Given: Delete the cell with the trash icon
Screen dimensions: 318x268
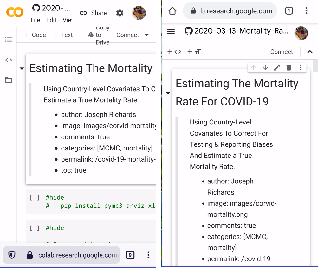Looking at the screenshot, I should 289,67.
